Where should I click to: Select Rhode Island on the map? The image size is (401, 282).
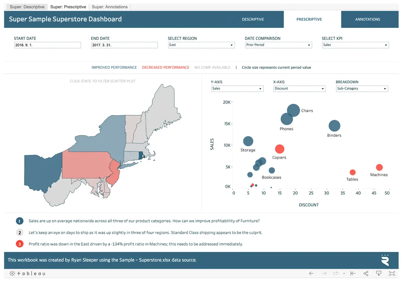click(141, 155)
